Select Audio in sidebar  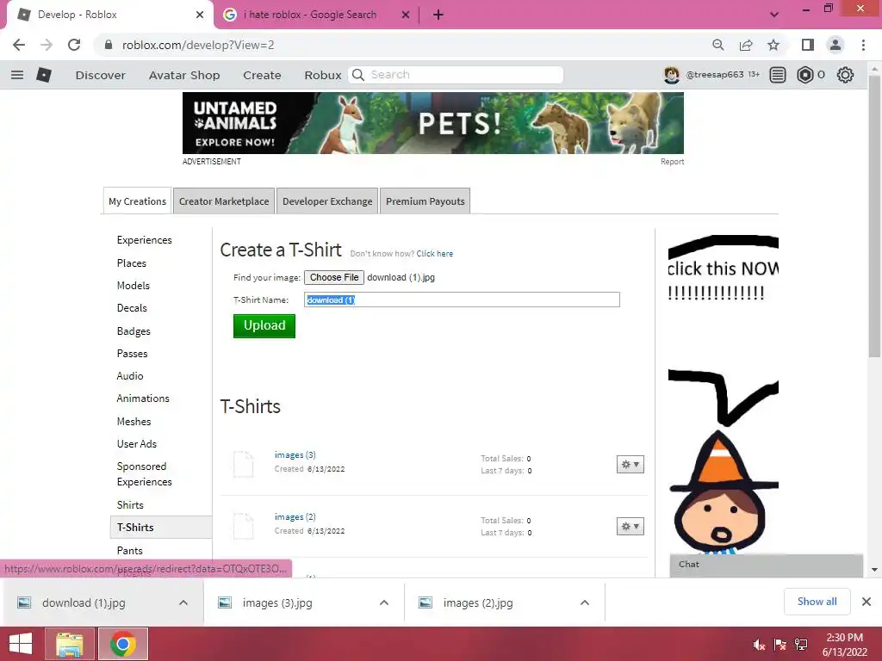point(130,376)
